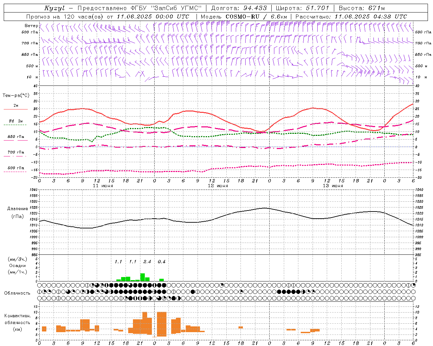Select the "Широта: 51.701" header value
Screen dimensions: 433x346
pos(302,8)
